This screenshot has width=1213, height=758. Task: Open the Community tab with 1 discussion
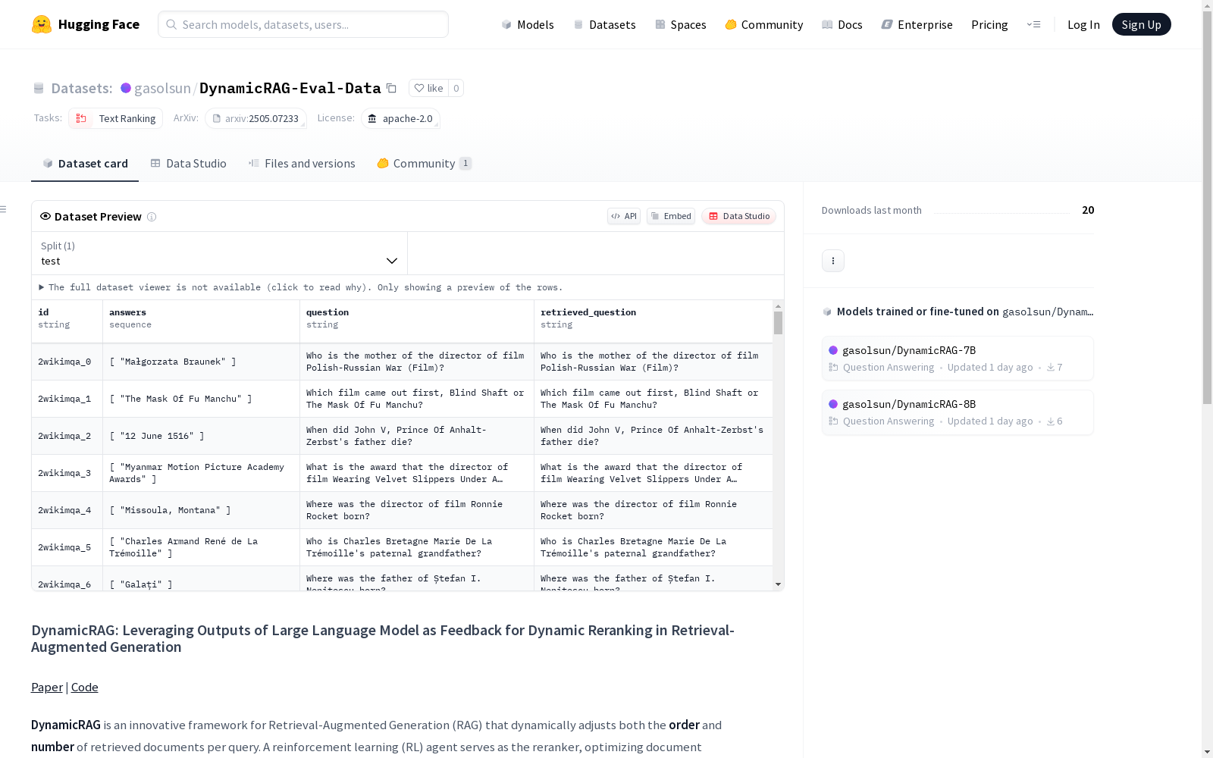click(425, 164)
